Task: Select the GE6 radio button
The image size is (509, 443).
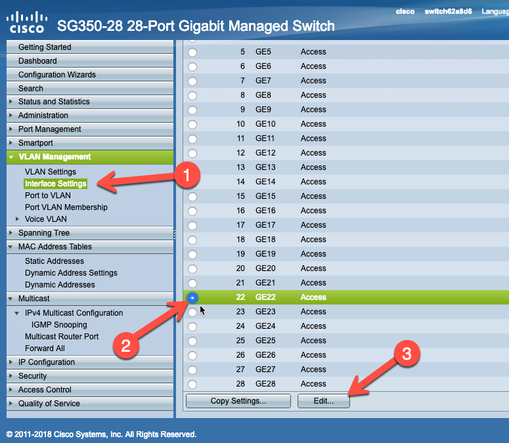Action: click(192, 67)
